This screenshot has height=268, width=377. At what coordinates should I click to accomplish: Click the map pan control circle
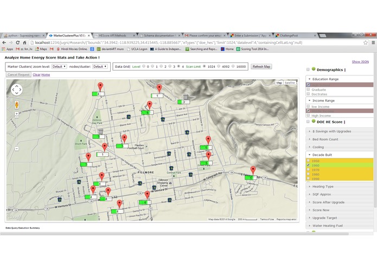point(17,90)
